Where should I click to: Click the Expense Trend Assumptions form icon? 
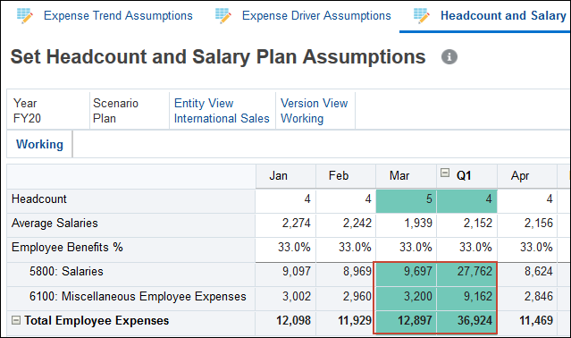pyautogui.click(x=25, y=16)
